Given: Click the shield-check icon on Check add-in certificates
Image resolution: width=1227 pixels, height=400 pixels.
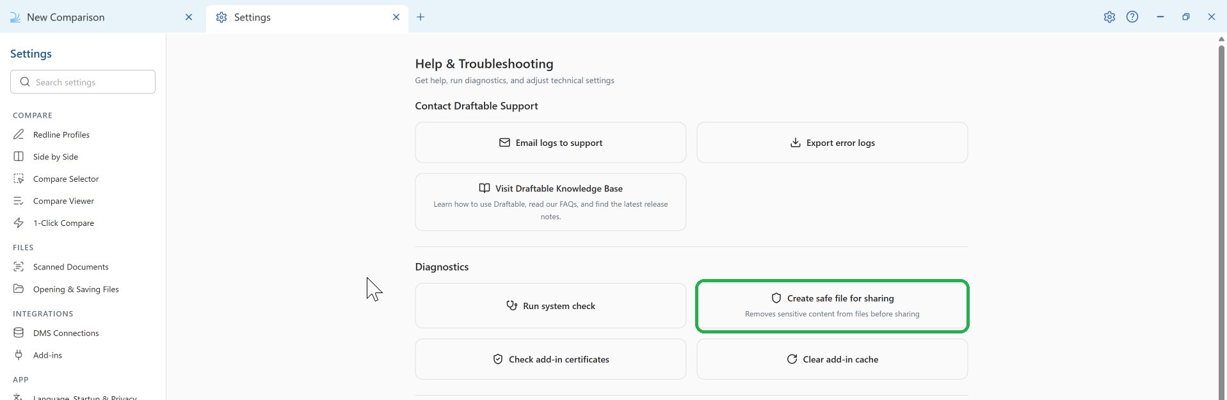Looking at the screenshot, I should point(497,359).
